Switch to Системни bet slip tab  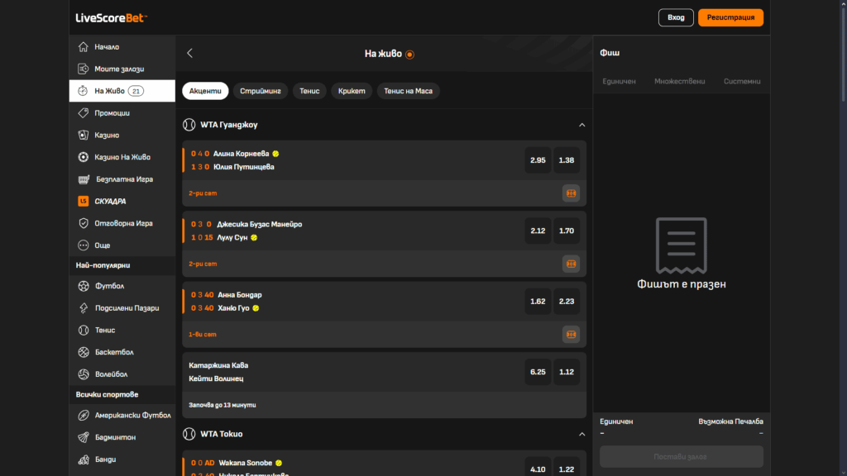[741, 81]
